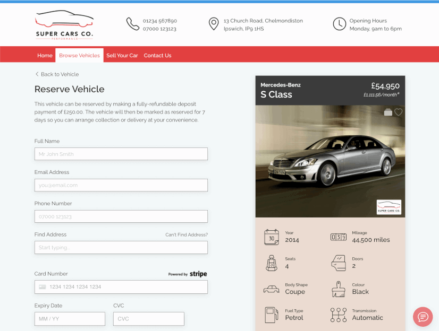Click the Black colour value
Viewport: 439px width, 331px height.
tap(360, 292)
